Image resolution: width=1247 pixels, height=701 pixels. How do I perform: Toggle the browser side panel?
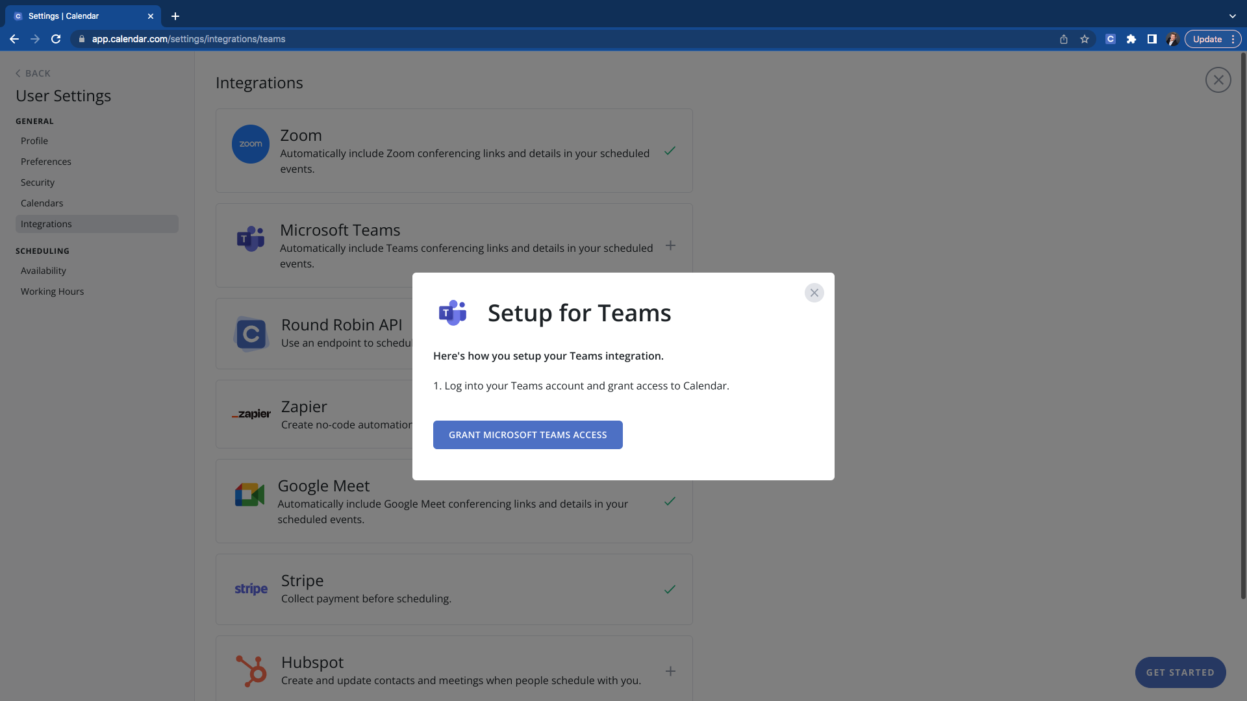1152,39
